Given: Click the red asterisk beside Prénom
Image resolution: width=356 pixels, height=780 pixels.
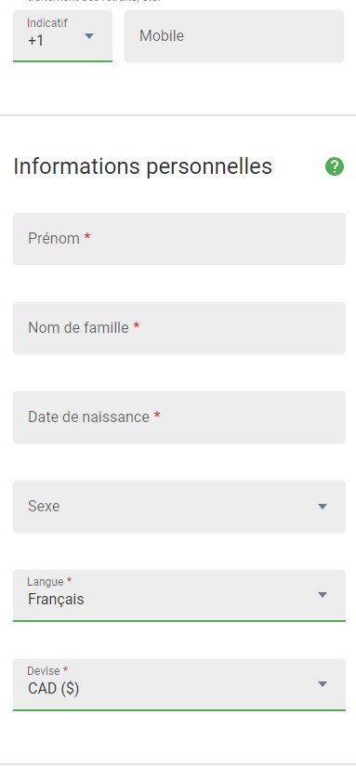Looking at the screenshot, I should (87, 237).
